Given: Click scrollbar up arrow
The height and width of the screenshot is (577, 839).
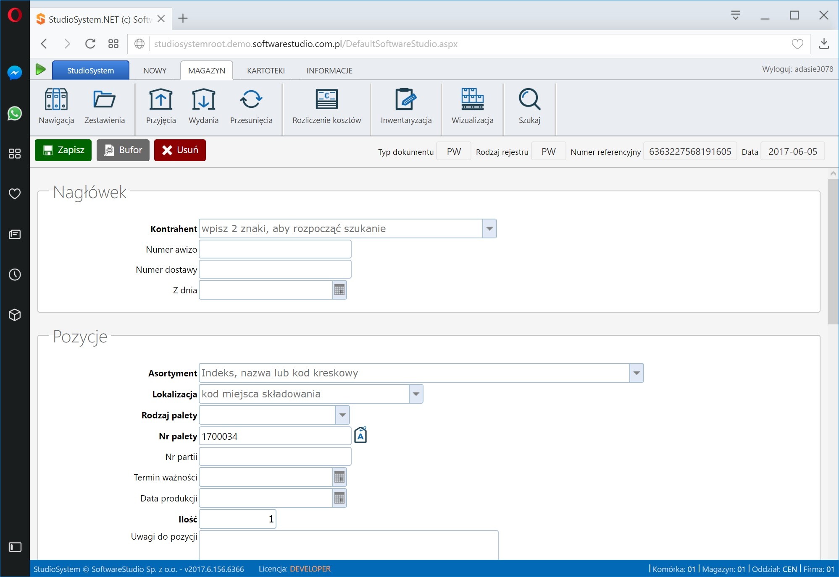Looking at the screenshot, I should [x=833, y=173].
